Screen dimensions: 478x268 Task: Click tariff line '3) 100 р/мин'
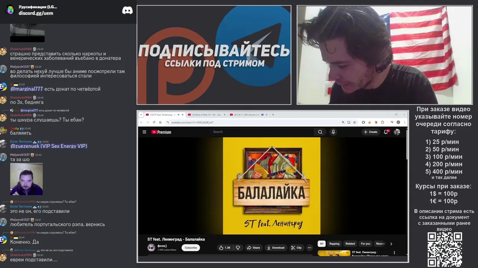(444, 157)
